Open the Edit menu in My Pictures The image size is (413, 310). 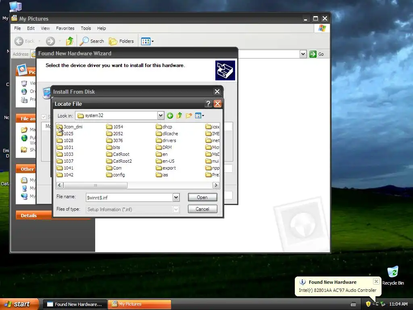tap(31, 28)
